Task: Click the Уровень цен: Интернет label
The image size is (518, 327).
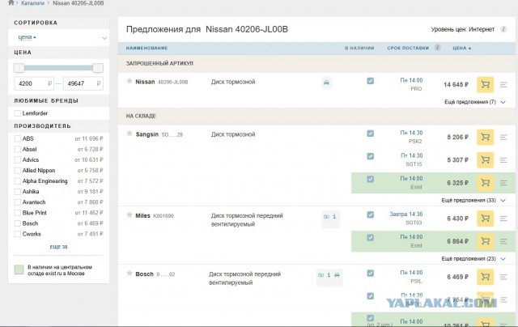Action: pyautogui.click(x=462, y=29)
